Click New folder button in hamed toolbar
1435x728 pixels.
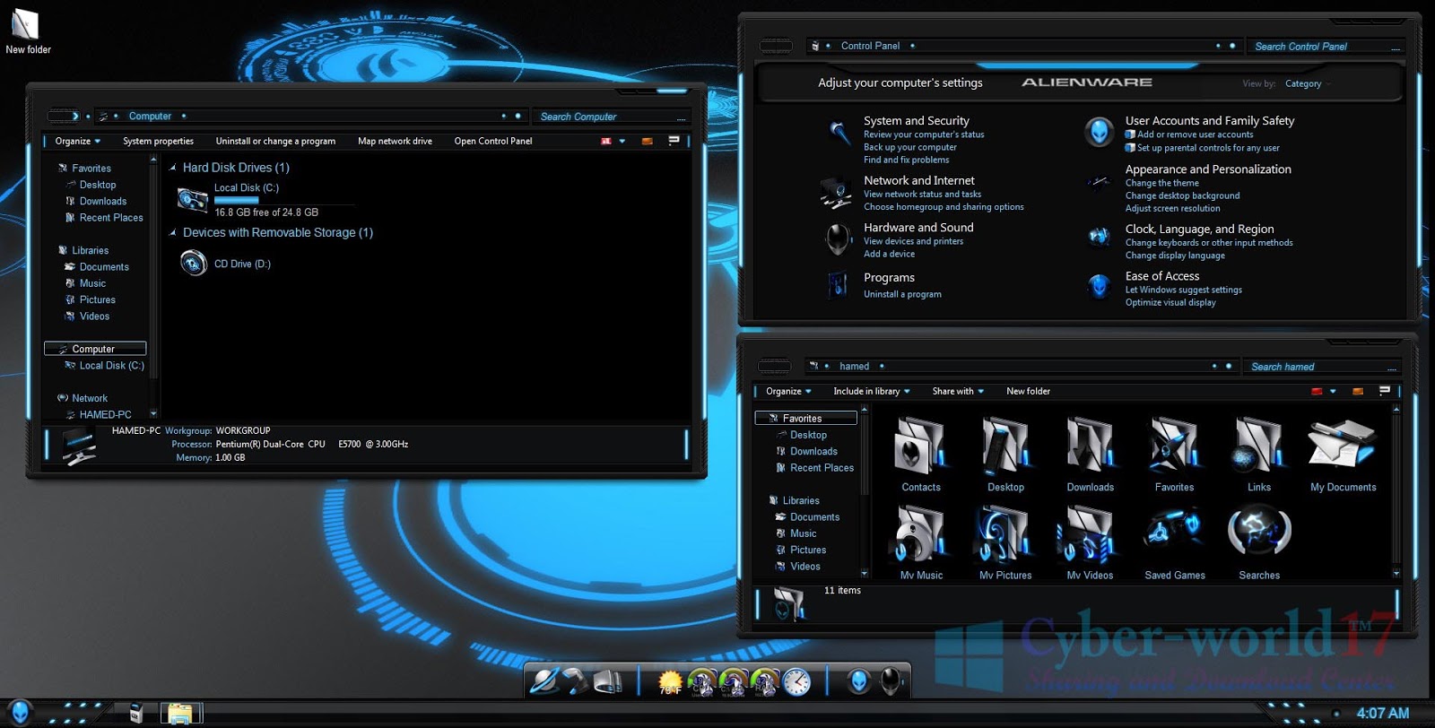point(1028,391)
